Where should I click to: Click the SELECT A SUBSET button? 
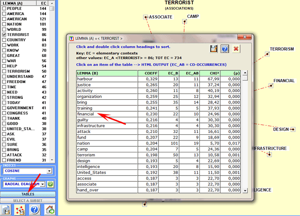(x=28, y=201)
